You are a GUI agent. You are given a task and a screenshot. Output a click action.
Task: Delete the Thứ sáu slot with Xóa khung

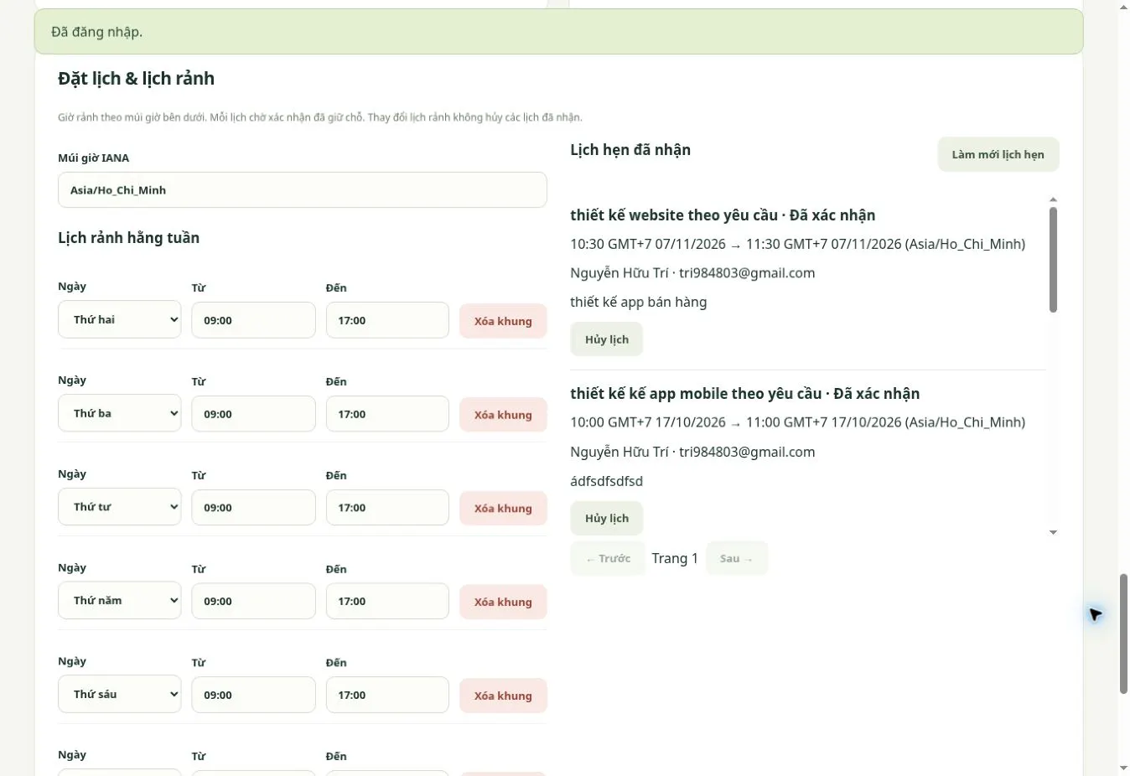pyautogui.click(x=503, y=696)
